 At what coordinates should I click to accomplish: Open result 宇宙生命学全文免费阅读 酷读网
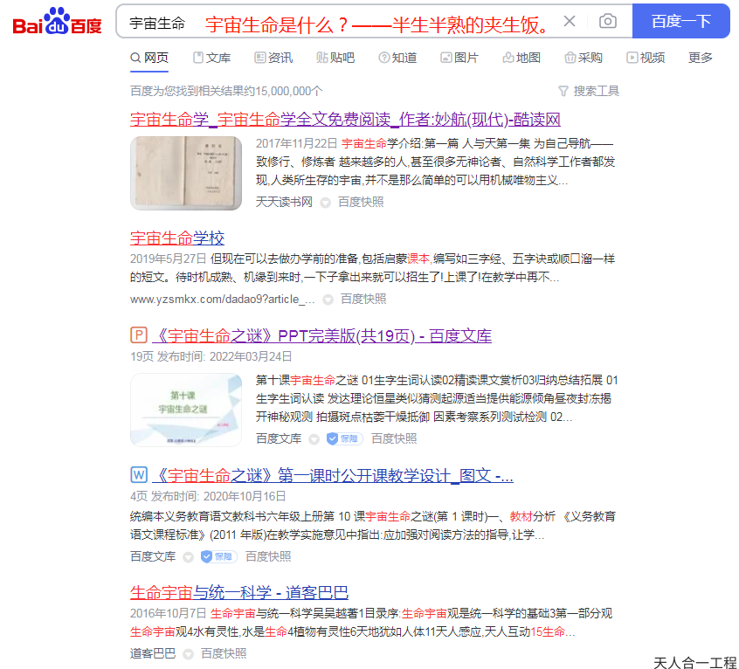click(x=345, y=120)
